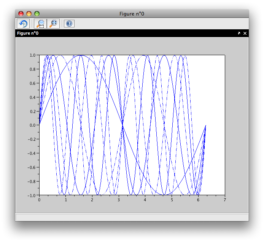Click the y-axis tick label 1.0
Image resolution: width=264 pixels, height=242 pixels.
coord(33,55)
